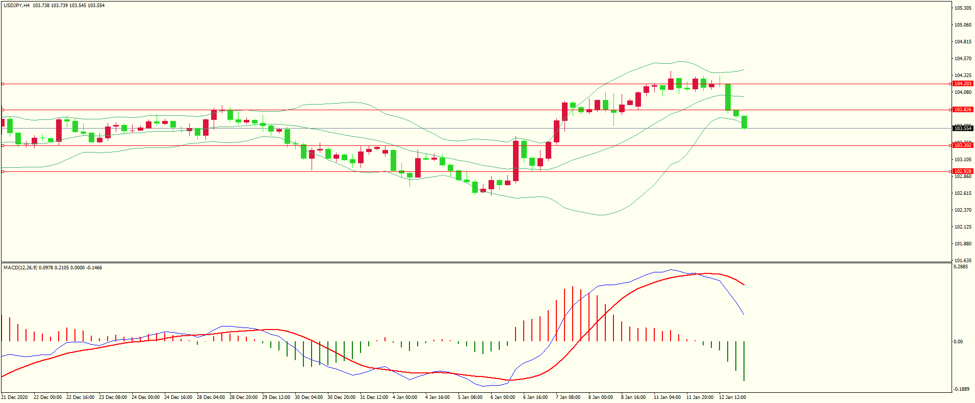The height and width of the screenshot is (403, 975).
Task: Click left handle of the 103.302 line
Action: (3, 145)
